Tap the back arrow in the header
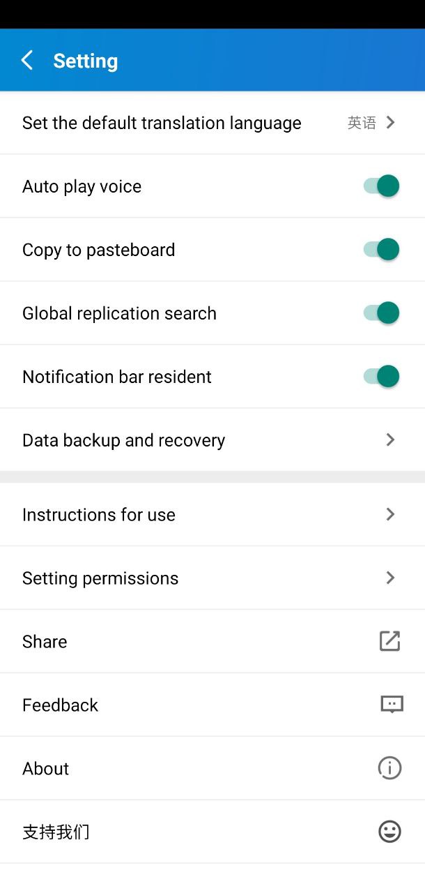Image resolution: width=425 pixels, height=893 pixels. click(27, 61)
